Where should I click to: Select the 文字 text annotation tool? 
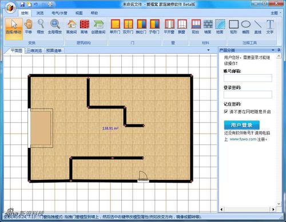coord(270,27)
